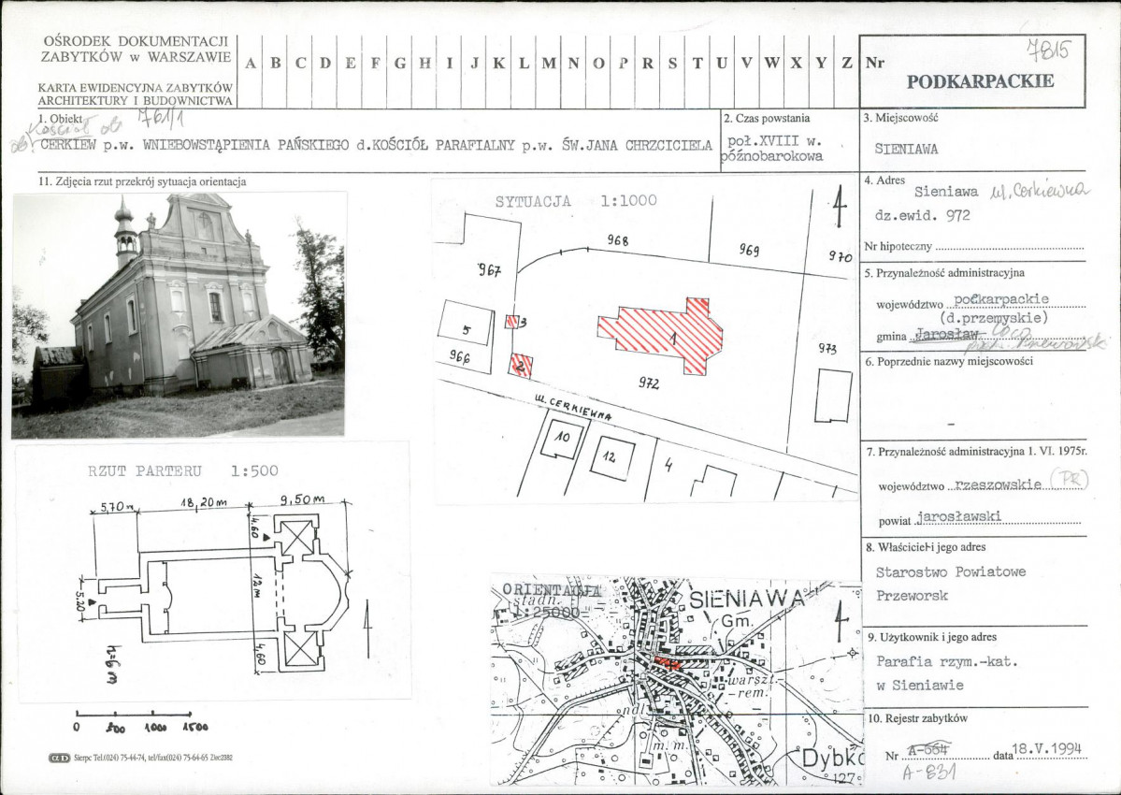This screenshot has width=1121, height=795.
Task: Click the north arrow on the orientation map
Action: [840, 615]
